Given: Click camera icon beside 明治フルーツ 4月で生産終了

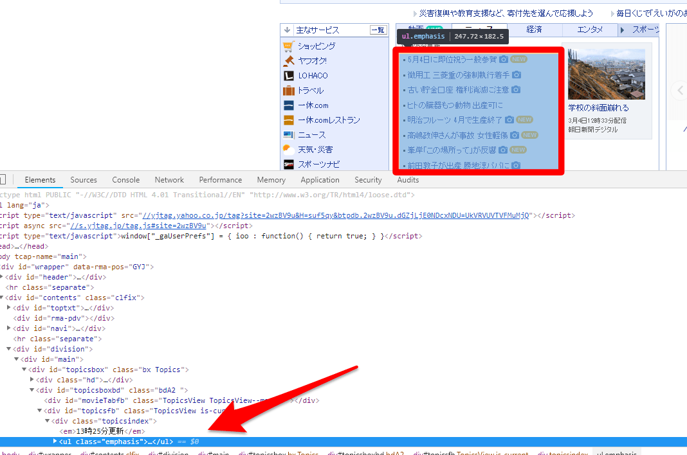Looking at the screenshot, I should (x=509, y=120).
